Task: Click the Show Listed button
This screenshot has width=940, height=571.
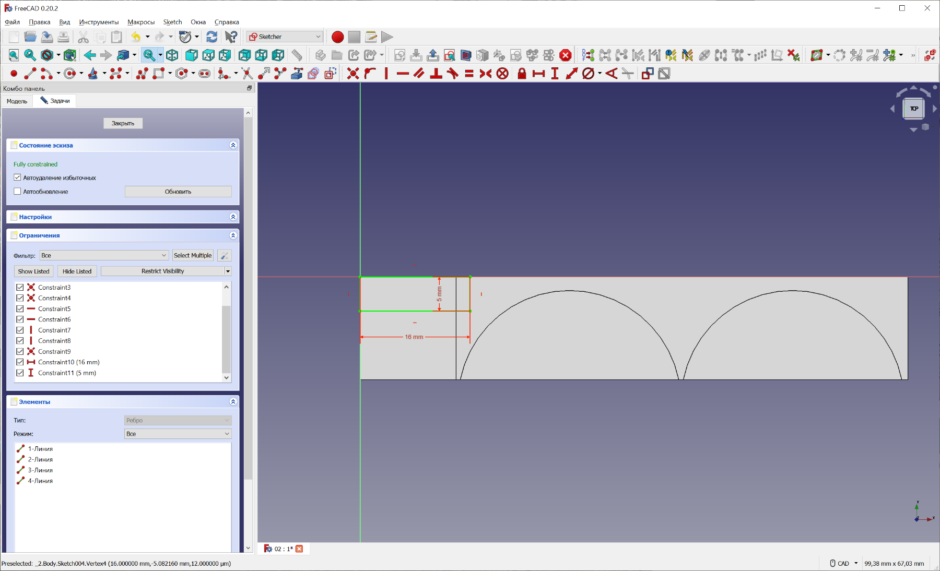Action: (33, 271)
